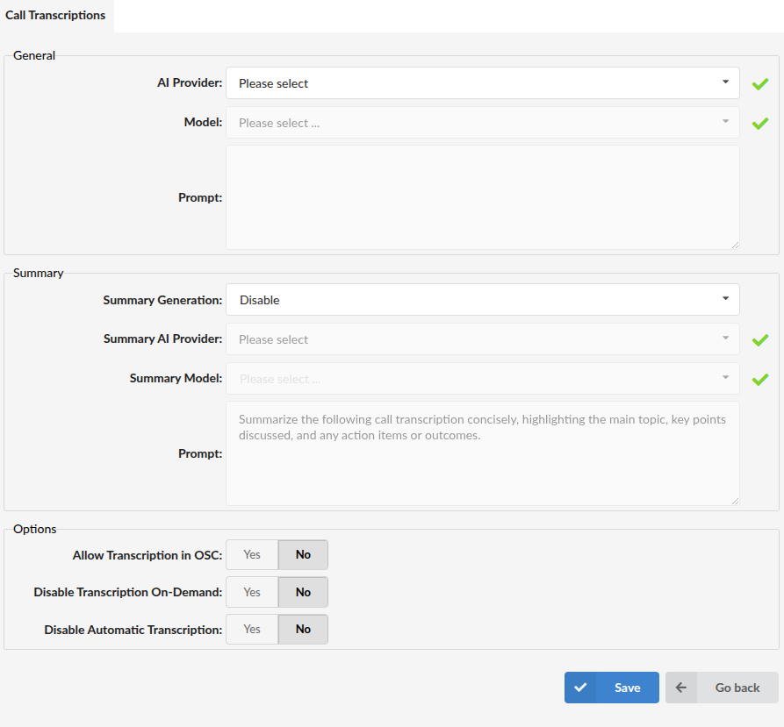Click the Summary Model label
This screenshot has width=784, height=727.
[176, 379]
